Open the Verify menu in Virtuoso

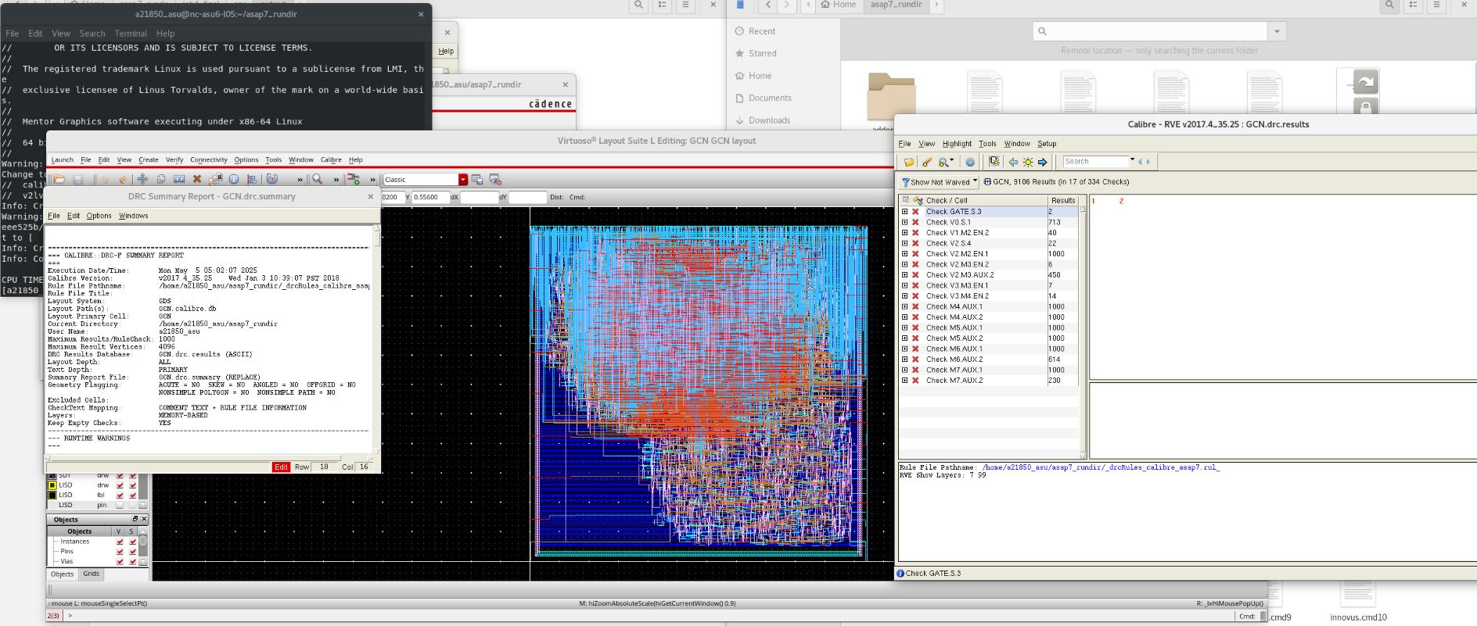174,159
